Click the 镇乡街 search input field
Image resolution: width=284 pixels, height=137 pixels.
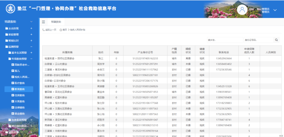tap(224, 40)
